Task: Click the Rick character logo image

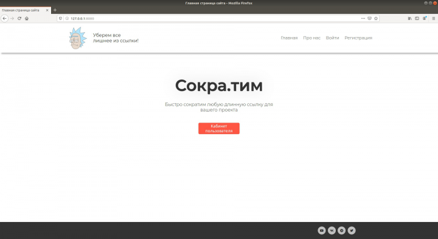Action: [x=78, y=38]
